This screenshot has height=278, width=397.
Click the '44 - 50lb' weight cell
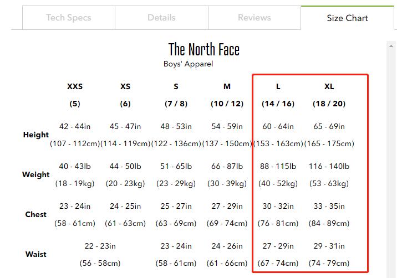click(x=125, y=166)
